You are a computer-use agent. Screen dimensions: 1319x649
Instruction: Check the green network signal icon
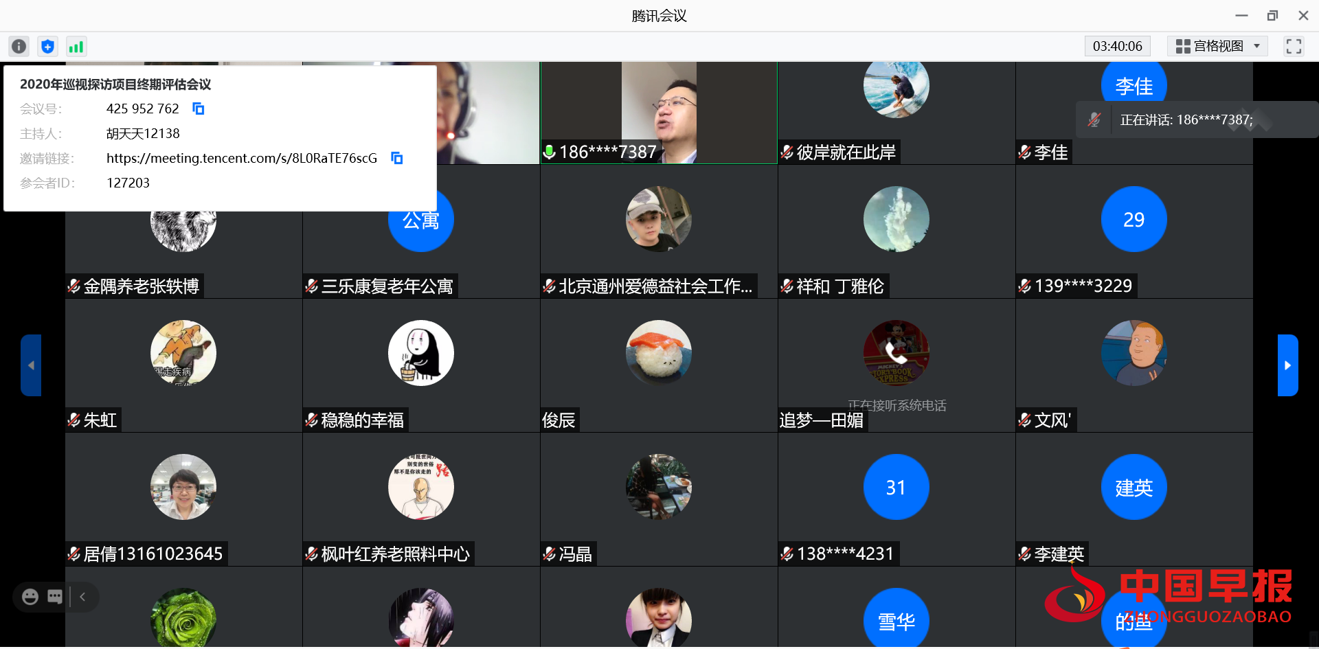(x=76, y=46)
